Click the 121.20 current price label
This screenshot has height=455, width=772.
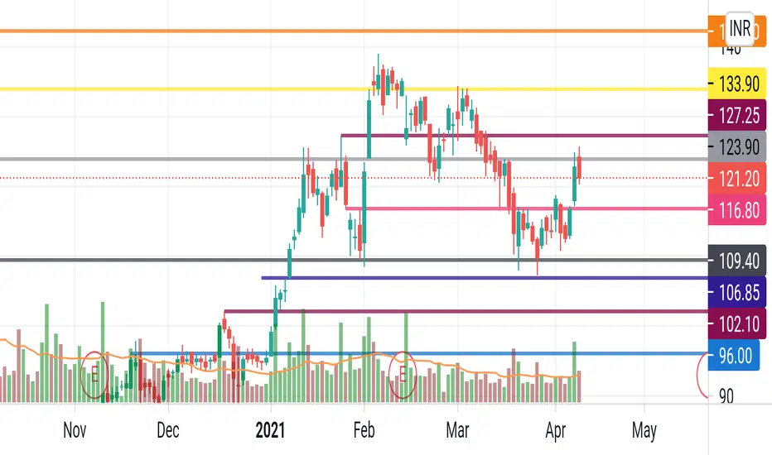(x=736, y=179)
